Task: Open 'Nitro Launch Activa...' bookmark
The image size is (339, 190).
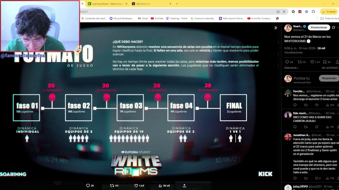Action: pos(231,18)
